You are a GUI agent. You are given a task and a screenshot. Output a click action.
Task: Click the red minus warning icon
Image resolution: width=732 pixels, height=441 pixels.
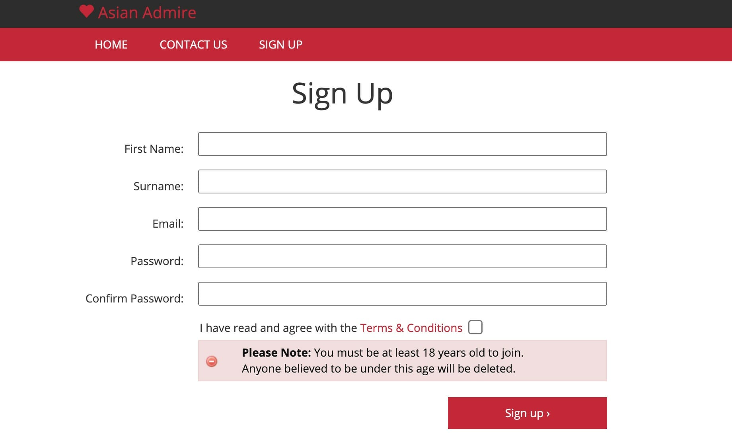coord(212,361)
